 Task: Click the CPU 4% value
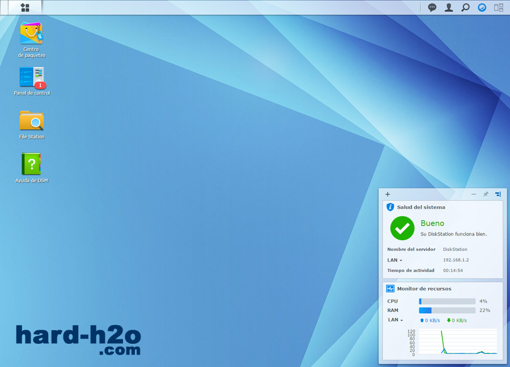coord(483,301)
